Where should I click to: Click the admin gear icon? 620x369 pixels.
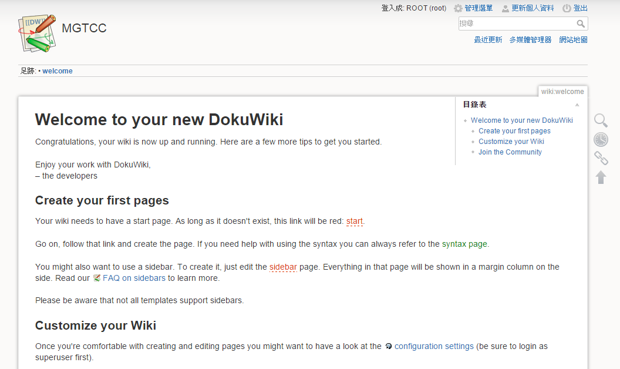tap(459, 8)
